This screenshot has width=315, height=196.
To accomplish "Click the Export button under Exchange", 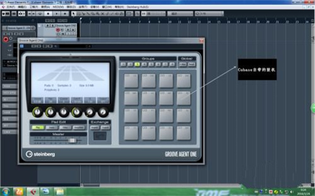I will point(105,128).
